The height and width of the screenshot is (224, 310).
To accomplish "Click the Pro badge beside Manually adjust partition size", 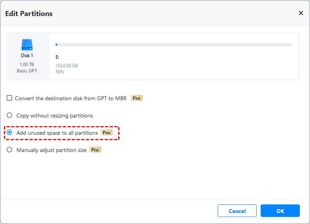I will (x=95, y=150).
